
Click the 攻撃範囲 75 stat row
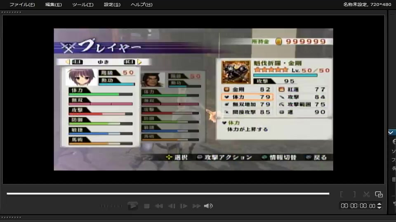coord(302,104)
